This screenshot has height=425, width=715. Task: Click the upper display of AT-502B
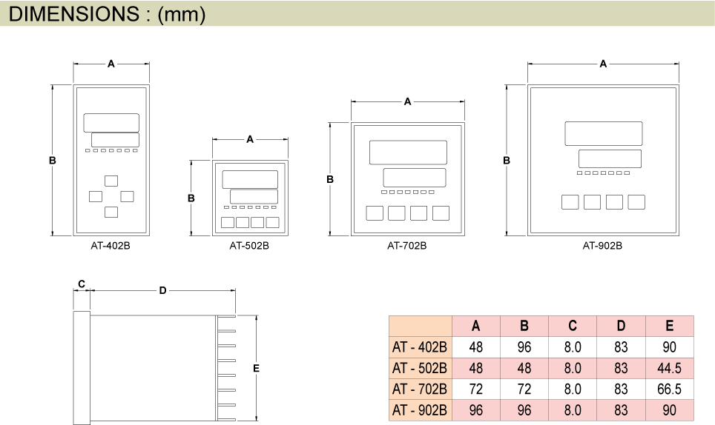250,179
